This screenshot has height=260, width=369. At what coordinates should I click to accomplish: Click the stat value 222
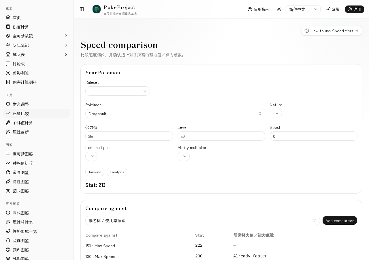[199, 245]
